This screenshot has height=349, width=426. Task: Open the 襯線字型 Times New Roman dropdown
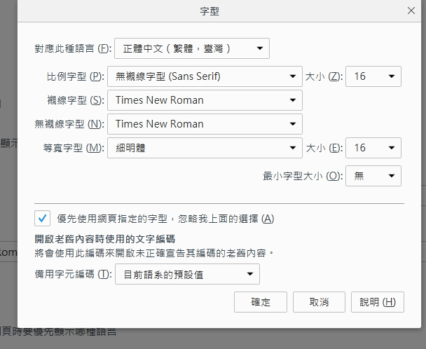click(x=205, y=100)
